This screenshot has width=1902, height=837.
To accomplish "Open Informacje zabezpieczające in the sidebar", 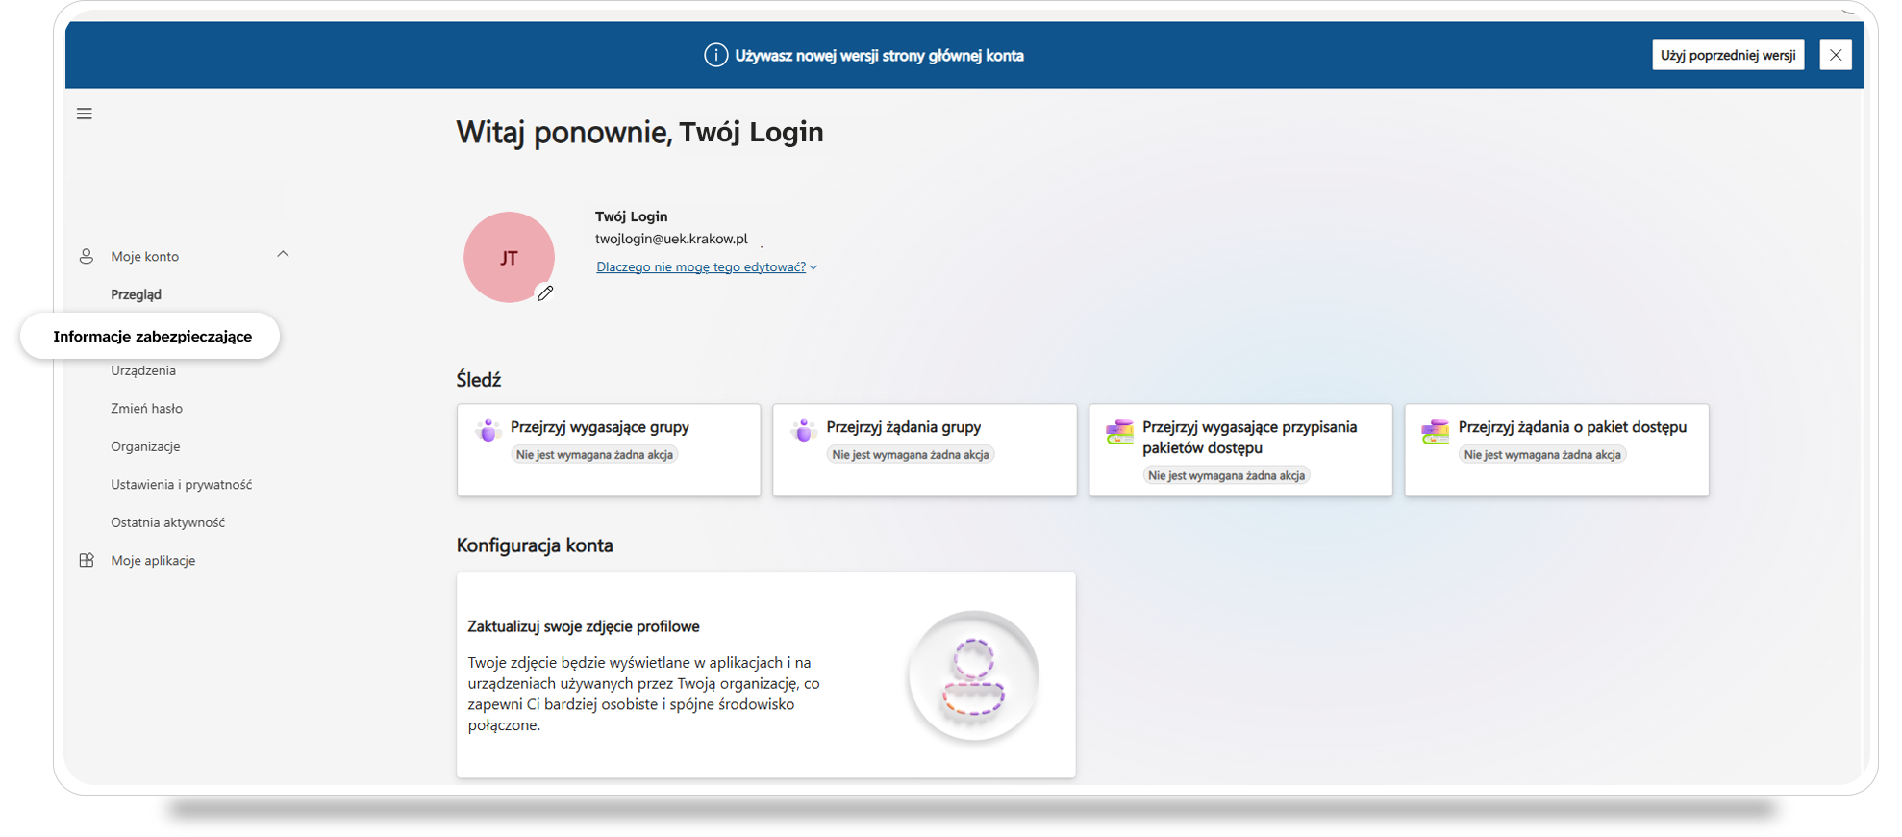I will coord(152,336).
